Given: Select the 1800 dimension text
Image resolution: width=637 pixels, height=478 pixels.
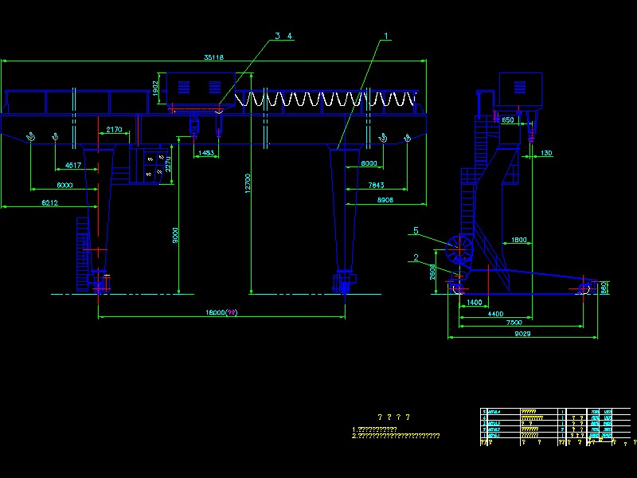Looking at the screenshot, I should (x=519, y=240).
